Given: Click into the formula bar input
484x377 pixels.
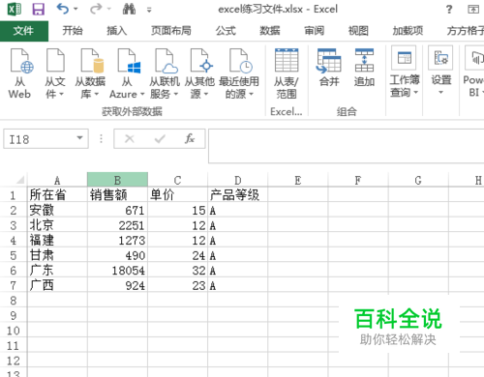Looking at the screenshot, I should click(347, 146).
